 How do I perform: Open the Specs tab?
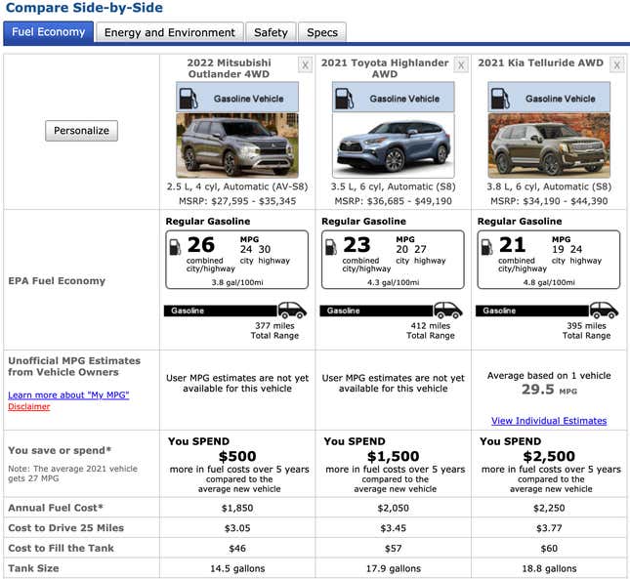tap(322, 32)
